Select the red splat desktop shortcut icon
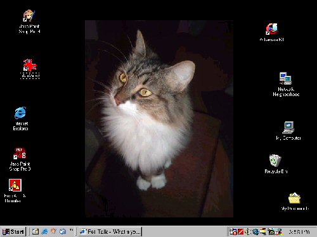Image resolution: width=317 pixels, height=237 pixels. [x=30, y=65]
